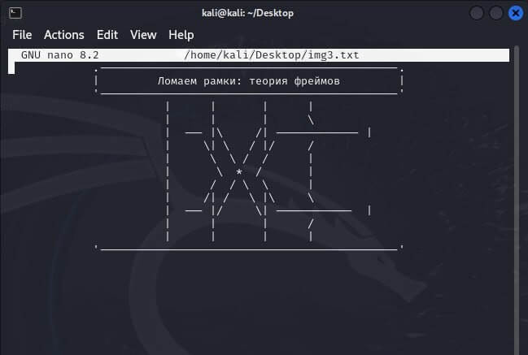This screenshot has height=355, width=528.
Task: Click the terminal icon in title bar
Action: (15, 13)
